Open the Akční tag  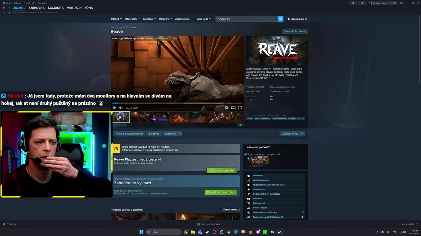250,118
